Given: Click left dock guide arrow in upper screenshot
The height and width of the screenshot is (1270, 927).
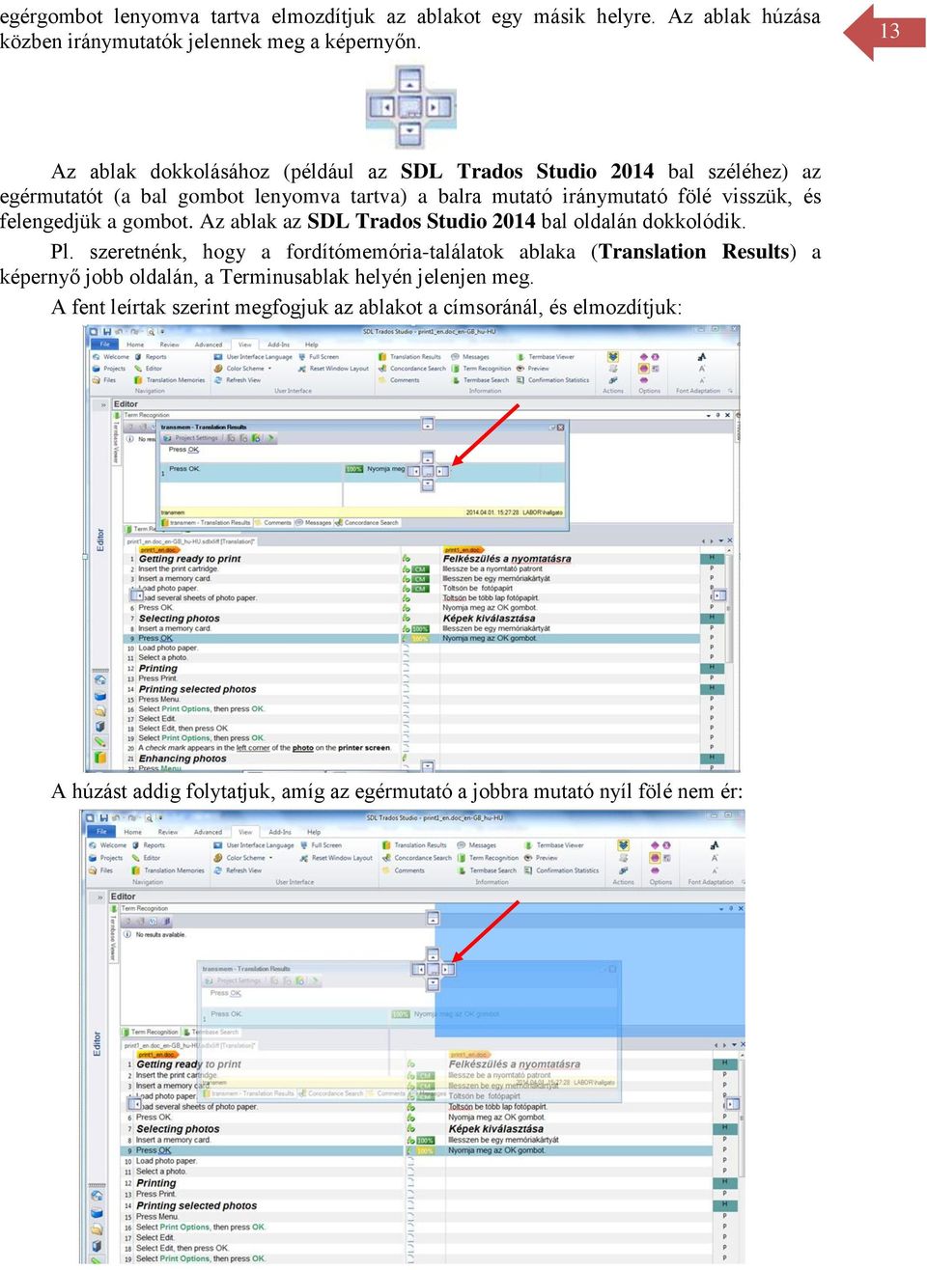Looking at the screenshot, I should [414, 472].
